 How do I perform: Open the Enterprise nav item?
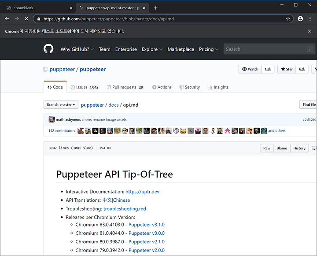(126, 49)
